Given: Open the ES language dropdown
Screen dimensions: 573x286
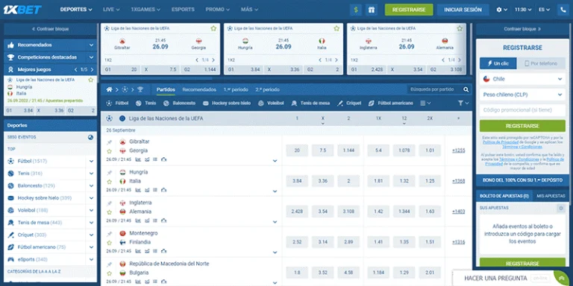Looking at the screenshot, I should click(x=544, y=10).
